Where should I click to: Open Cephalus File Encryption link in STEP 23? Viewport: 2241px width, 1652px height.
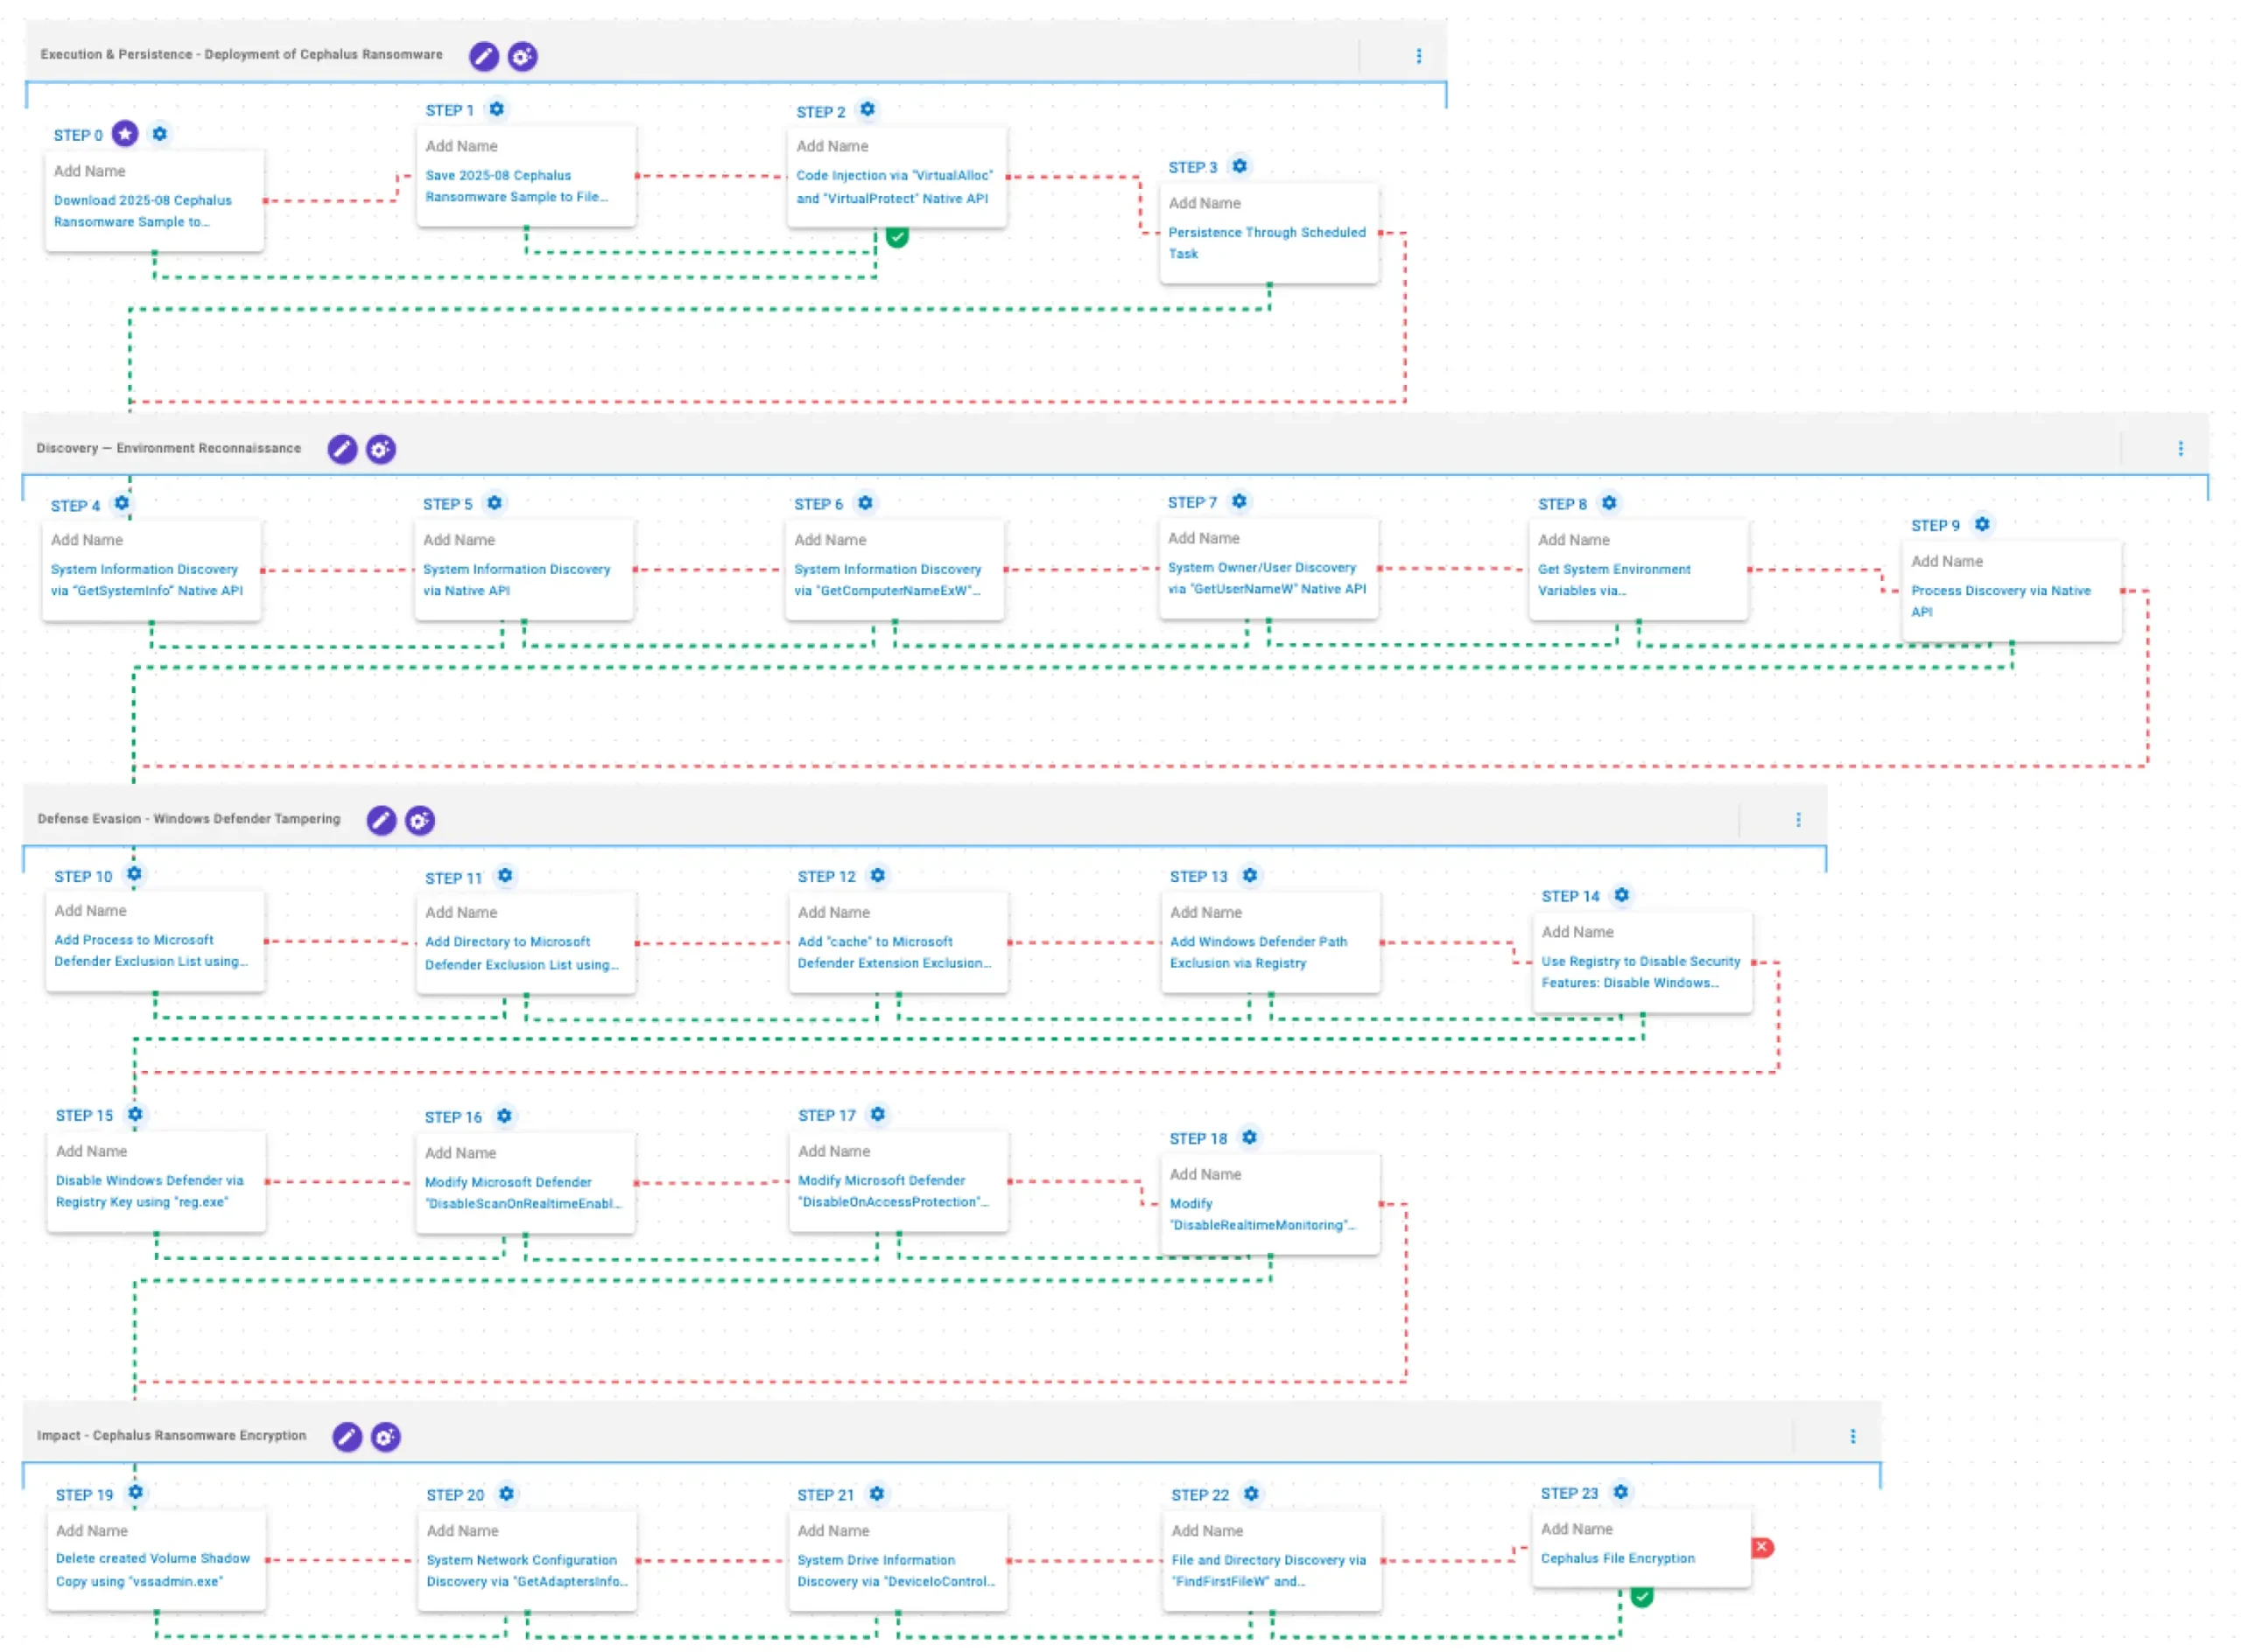1619,1559
